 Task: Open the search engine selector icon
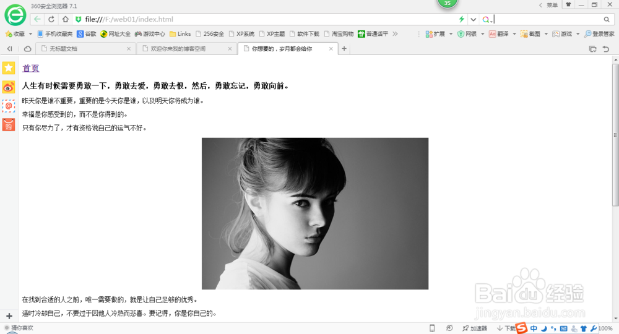(487, 19)
